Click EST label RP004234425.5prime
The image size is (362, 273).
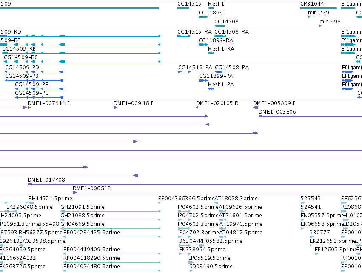pos(91,233)
